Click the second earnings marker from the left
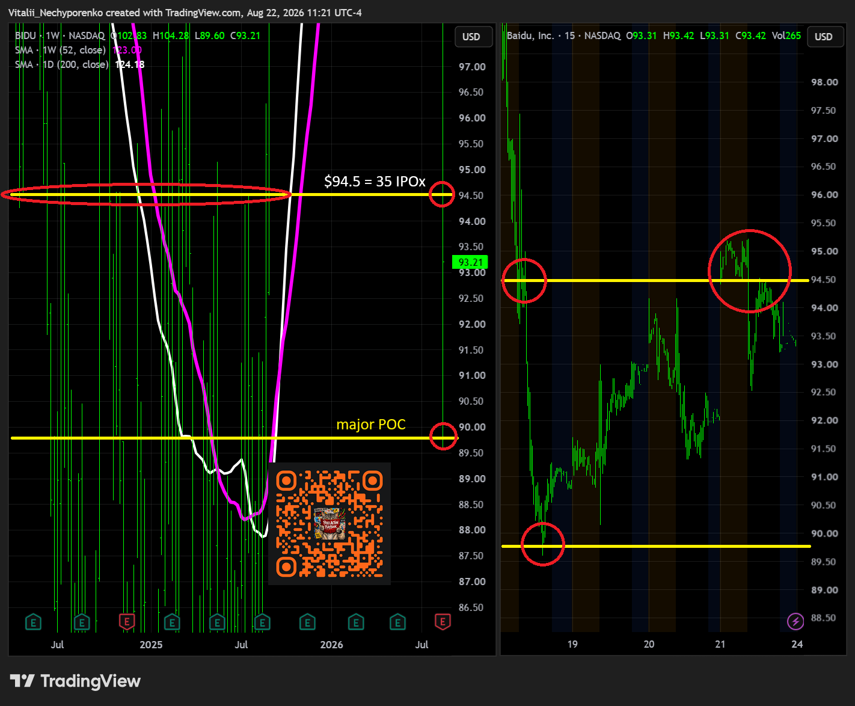Screen dimensions: 855x706 [81, 622]
